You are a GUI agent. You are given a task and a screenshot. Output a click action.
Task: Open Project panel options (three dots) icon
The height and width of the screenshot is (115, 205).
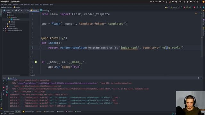coord(25,10)
